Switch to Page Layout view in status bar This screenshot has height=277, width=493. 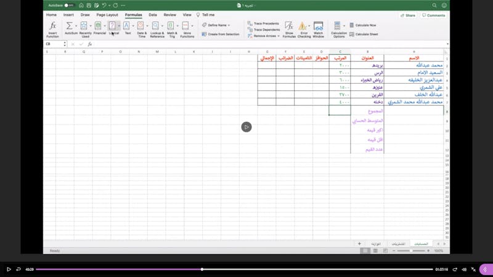pos(375,251)
